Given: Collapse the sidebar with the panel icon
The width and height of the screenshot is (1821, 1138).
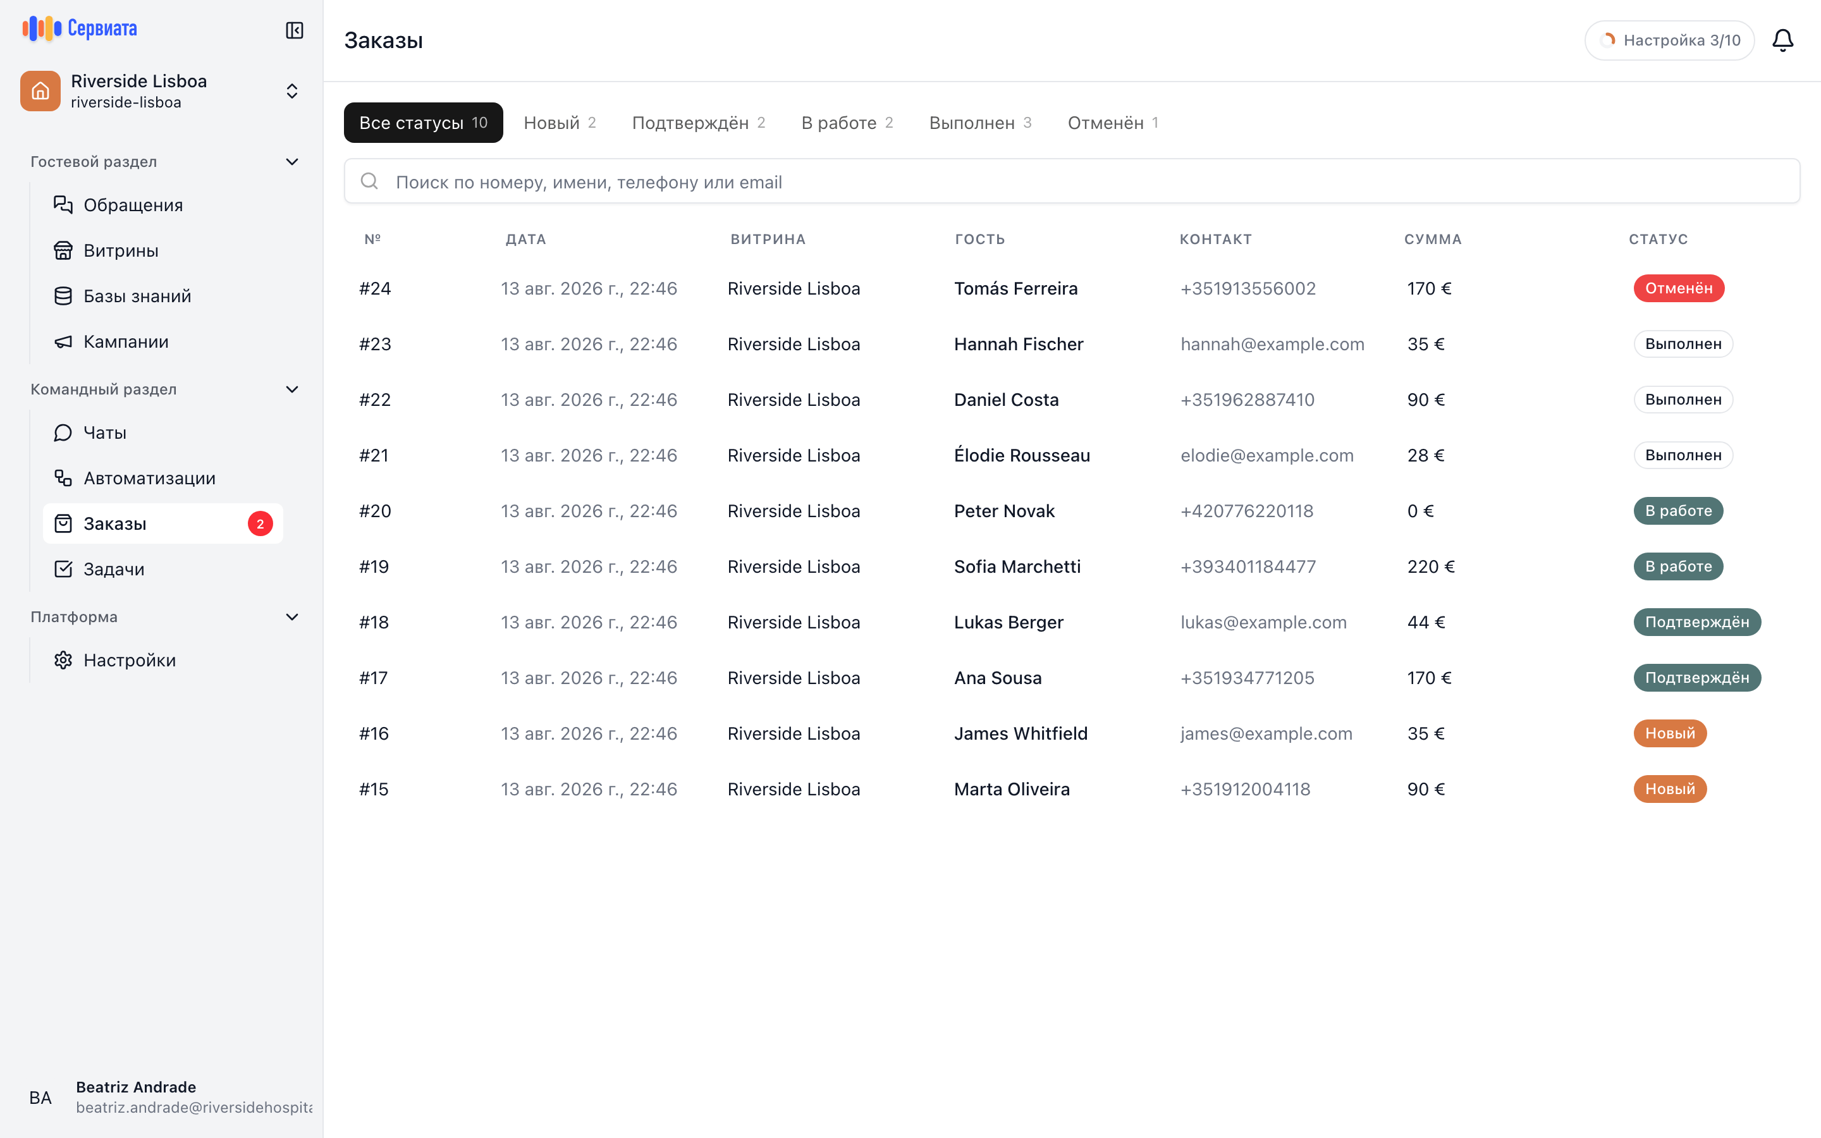Looking at the screenshot, I should (294, 30).
